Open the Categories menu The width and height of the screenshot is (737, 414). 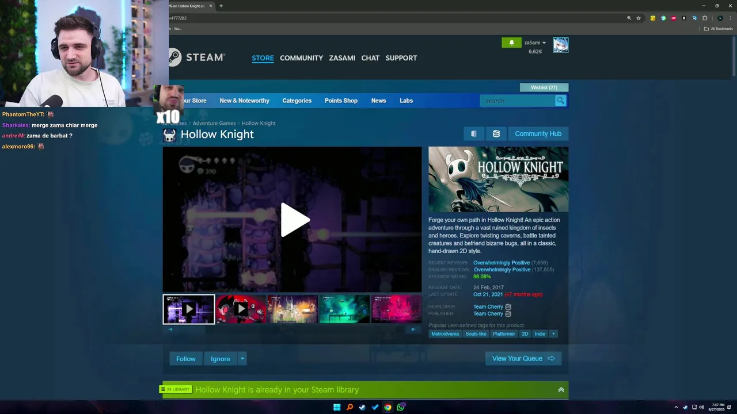pyautogui.click(x=297, y=101)
